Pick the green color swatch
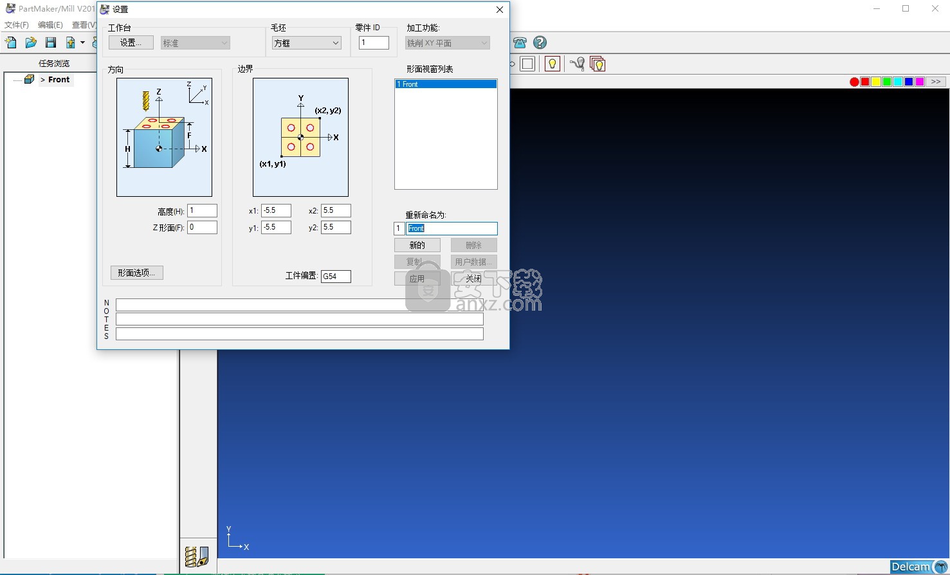950x575 pixels. coord(887,82)
